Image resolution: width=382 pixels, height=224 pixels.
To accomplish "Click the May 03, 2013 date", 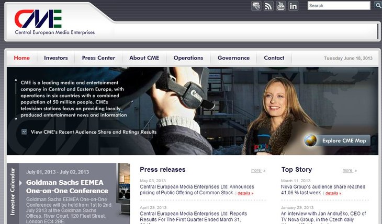I will pyautogui.click(x=153, y=181).
